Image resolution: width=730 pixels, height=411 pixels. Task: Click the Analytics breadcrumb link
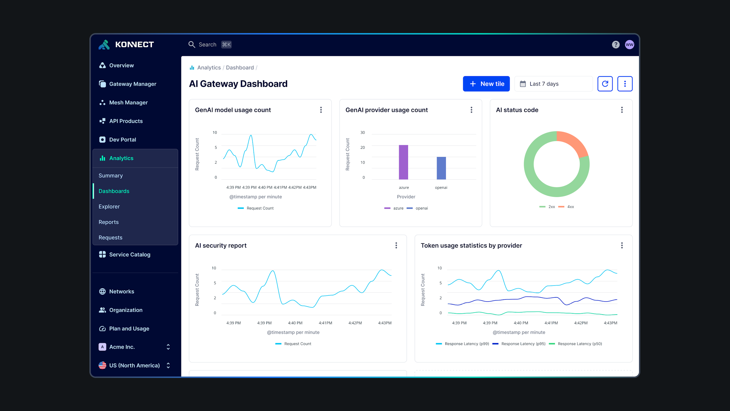pos(209,68)
